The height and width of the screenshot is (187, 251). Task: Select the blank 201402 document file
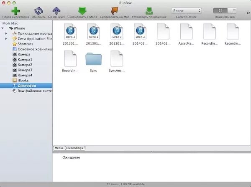click(x=163, y=34)
